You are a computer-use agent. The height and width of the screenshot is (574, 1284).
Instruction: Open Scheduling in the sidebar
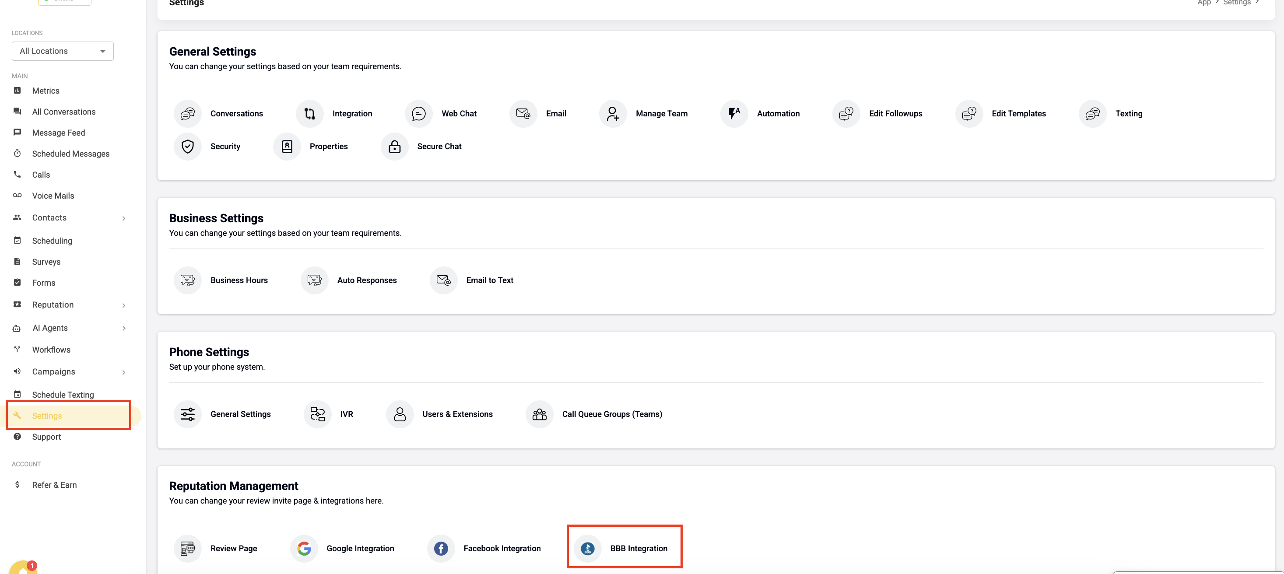tap(52, 241)
